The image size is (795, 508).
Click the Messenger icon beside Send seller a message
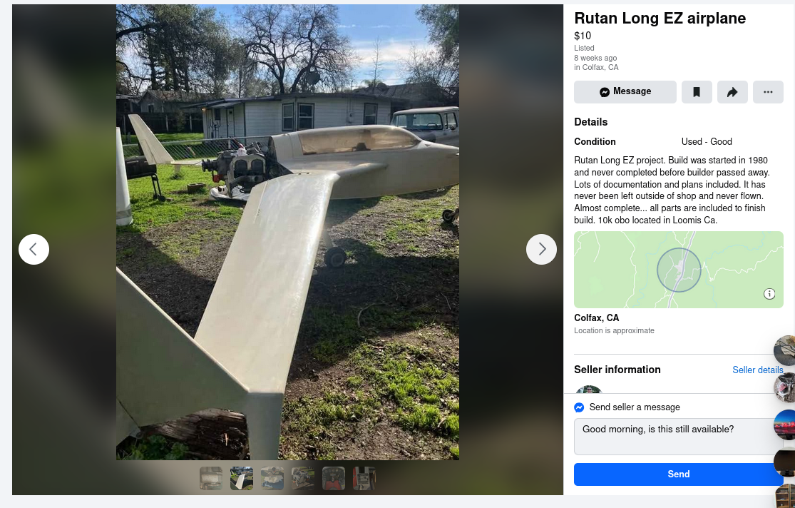(579, 407)
